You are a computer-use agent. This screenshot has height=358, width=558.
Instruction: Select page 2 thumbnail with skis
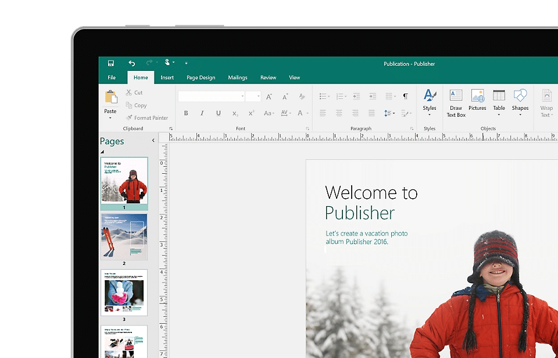point(124,237)
